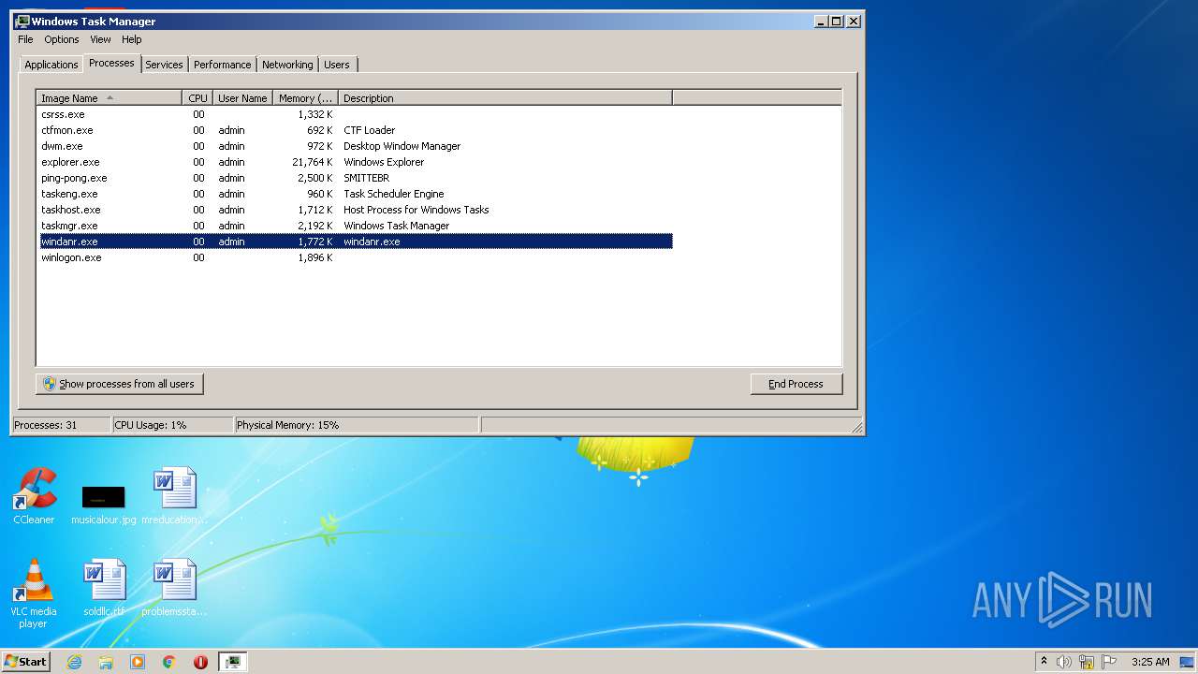
Task: Open the File menu
Action: tap(25, 39)
